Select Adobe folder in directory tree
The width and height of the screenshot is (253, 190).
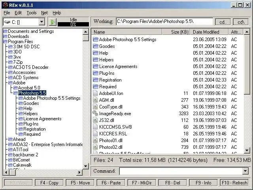coord(19,83)
